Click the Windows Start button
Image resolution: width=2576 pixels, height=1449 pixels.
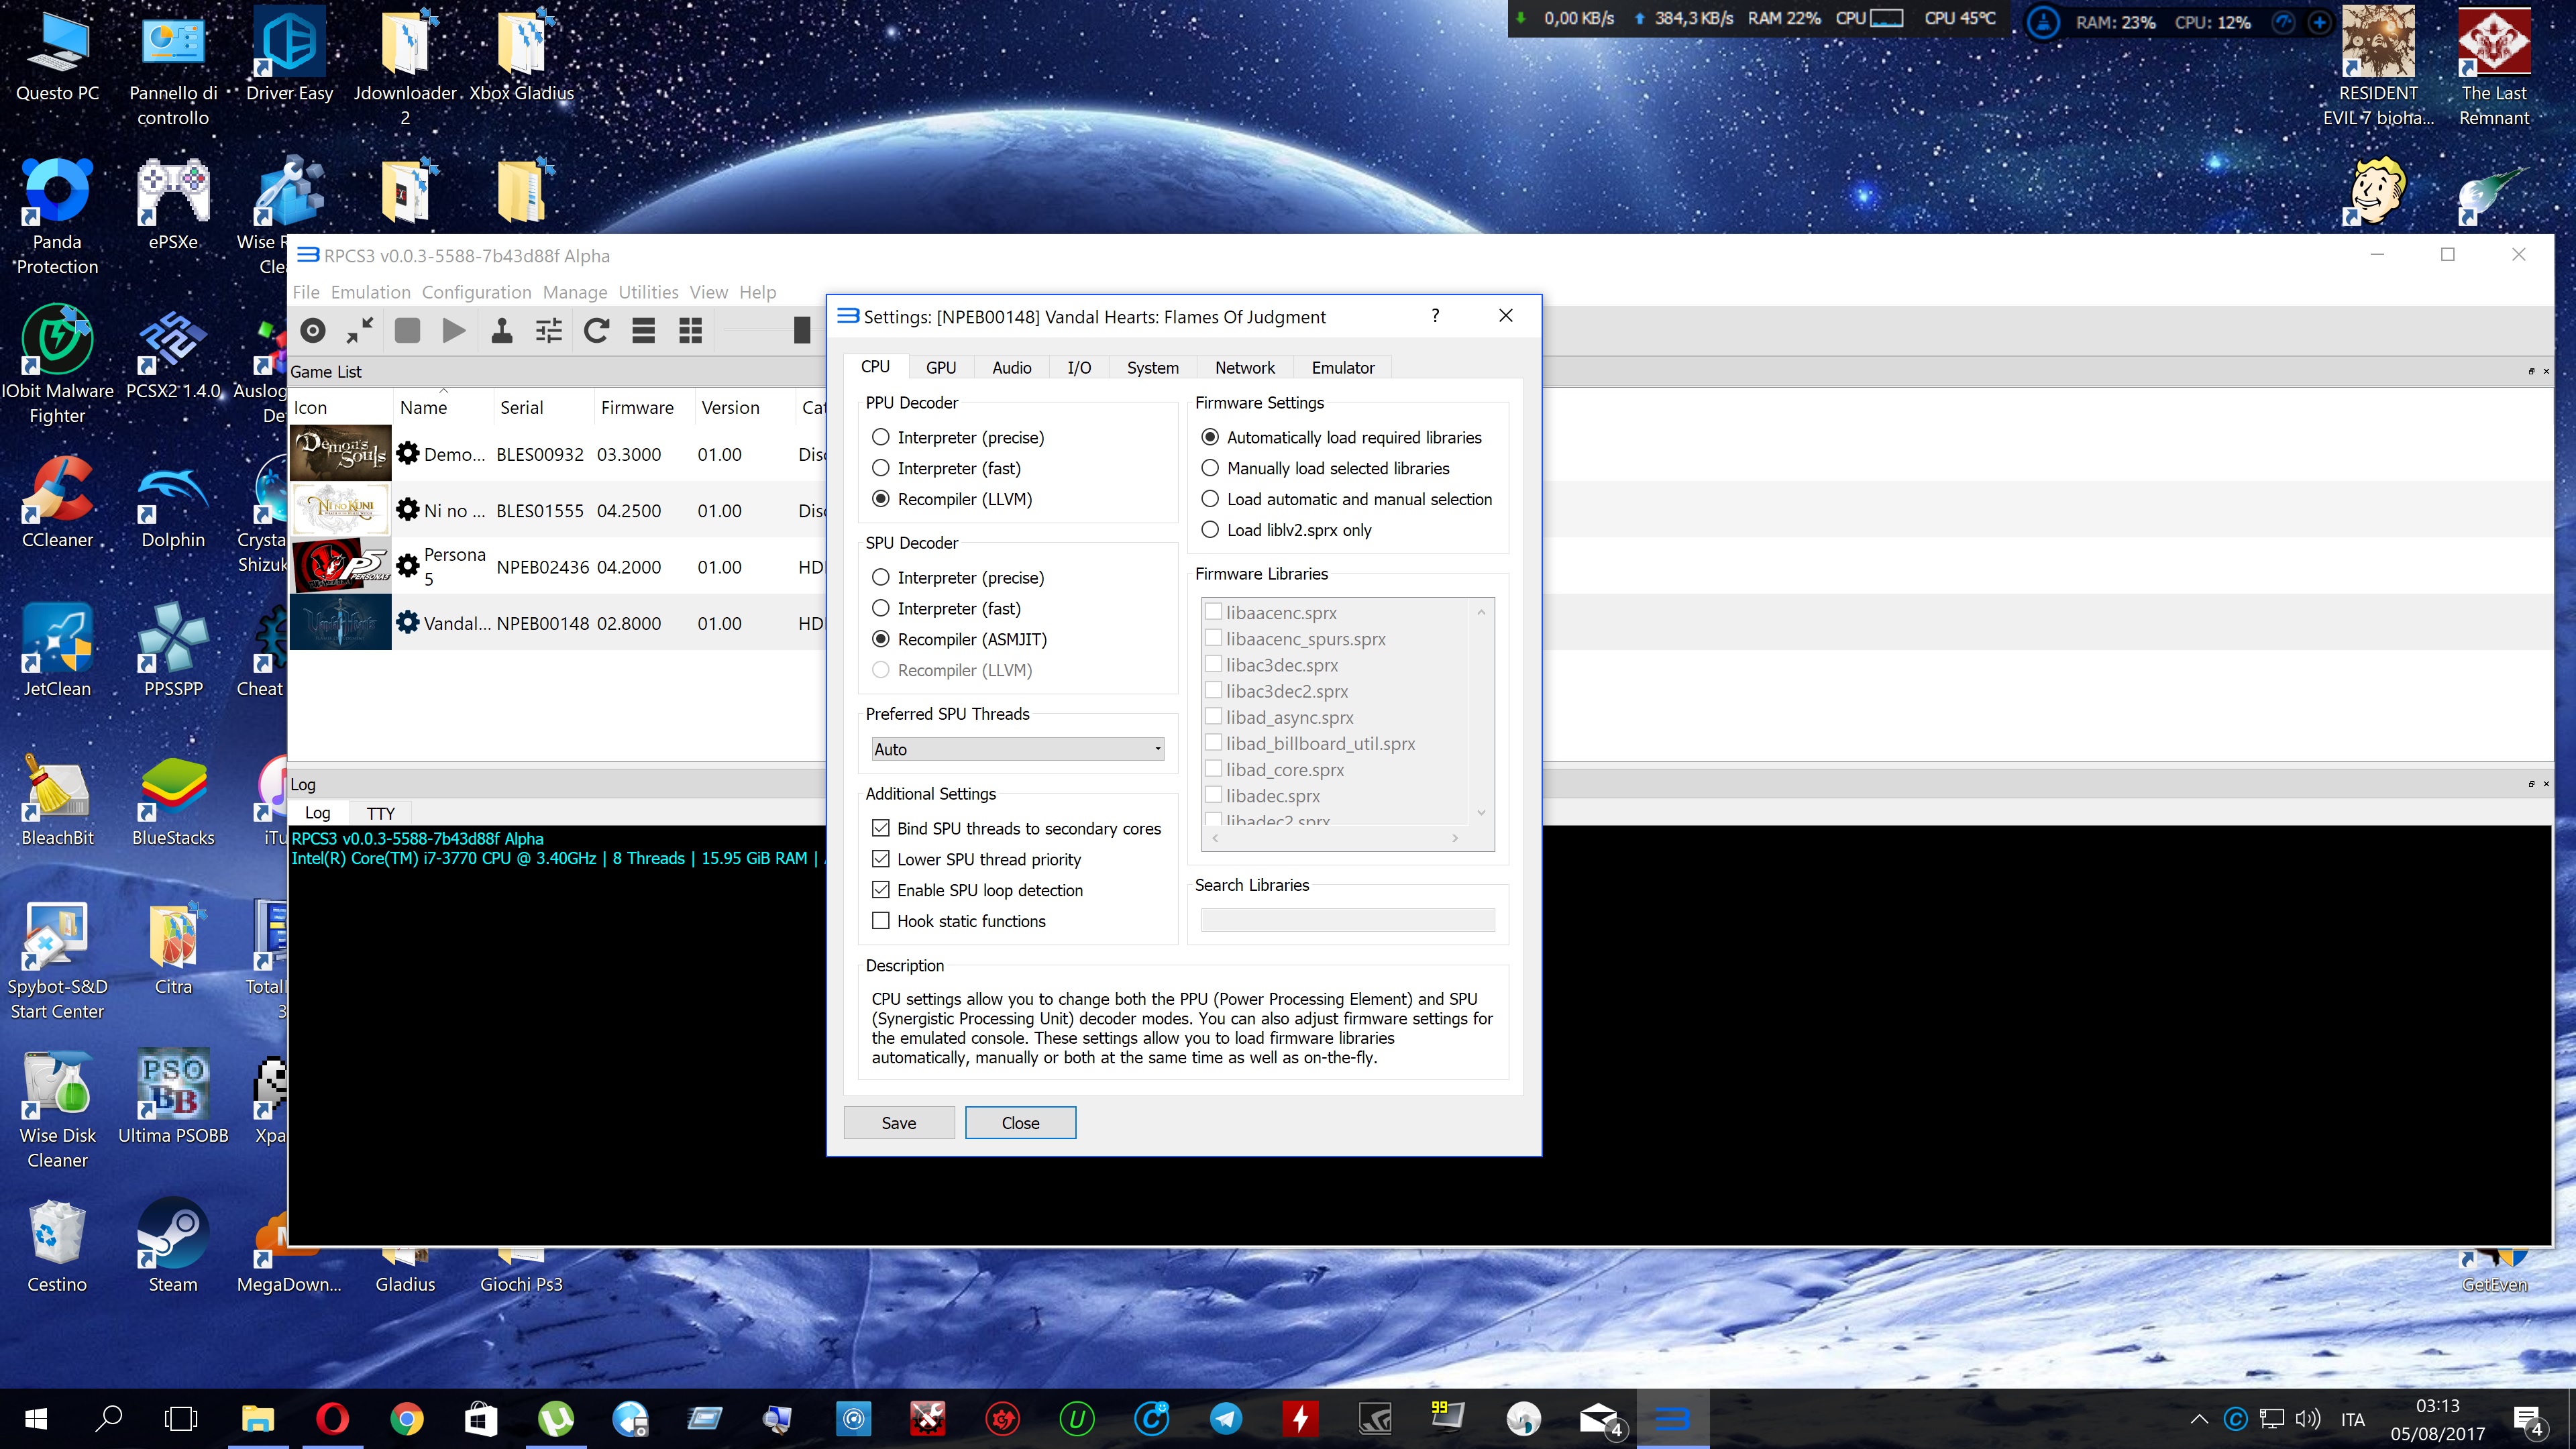(35, 1418)
